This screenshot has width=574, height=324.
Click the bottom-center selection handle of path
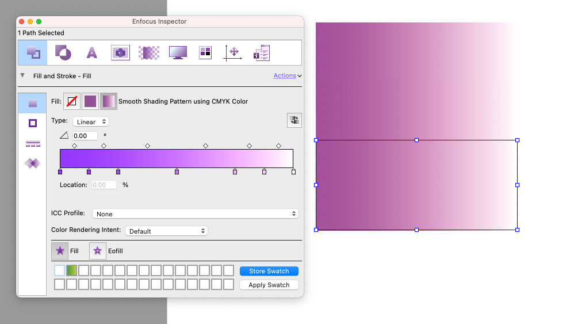pos(416,230)
